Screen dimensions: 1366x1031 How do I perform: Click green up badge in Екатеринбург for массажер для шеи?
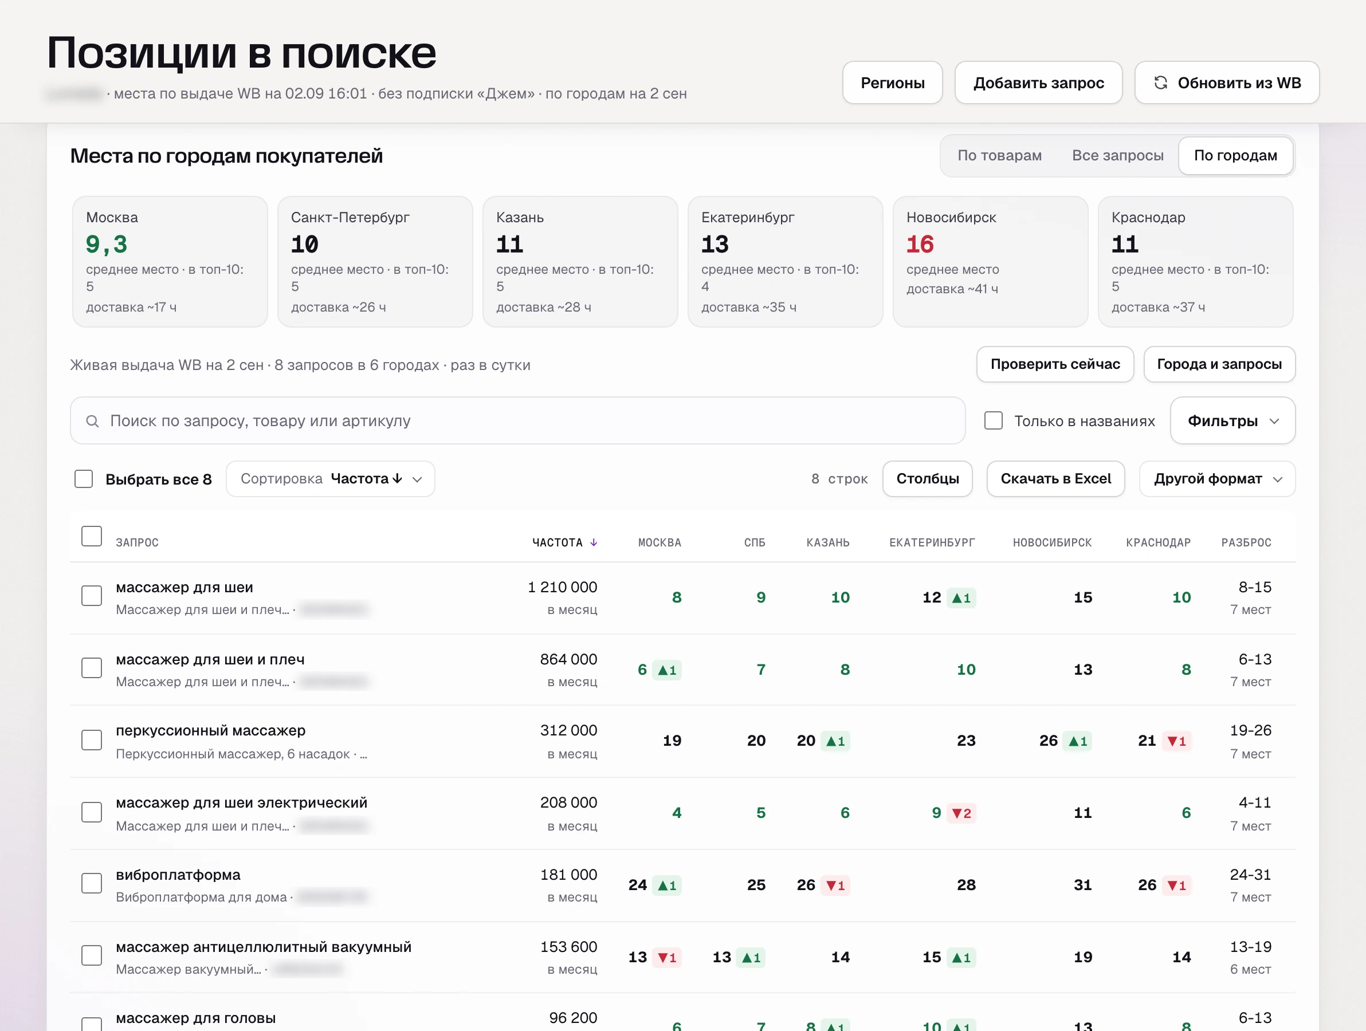click(961, 597)
